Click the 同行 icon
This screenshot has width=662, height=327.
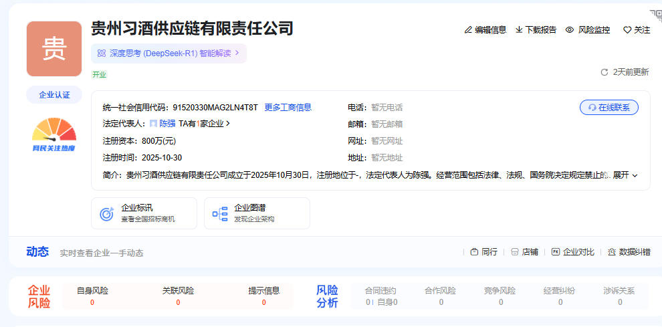click(x=474, y=252)
